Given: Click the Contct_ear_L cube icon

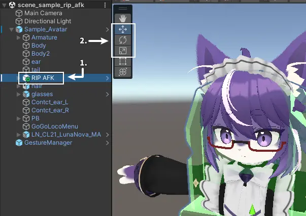Looking at the screenshot, I should click(x=26, y=102).
